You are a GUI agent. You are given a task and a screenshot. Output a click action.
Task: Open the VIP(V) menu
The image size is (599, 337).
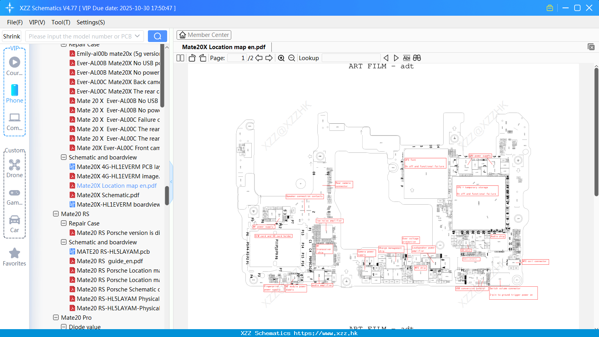[37, 22]
